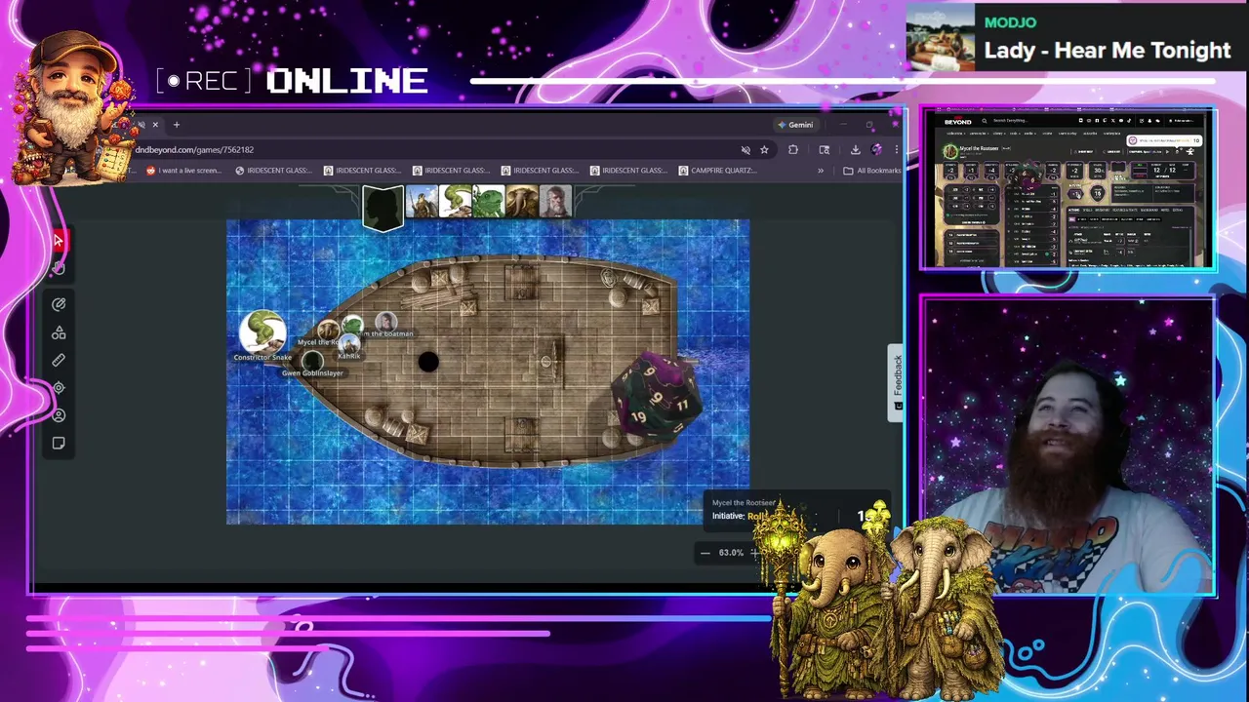The height and width of the screenshot is (702, 1249).
Task: Select the old boatman portrait in tracker
Action: pyautogui.click(x=555, y=202)
